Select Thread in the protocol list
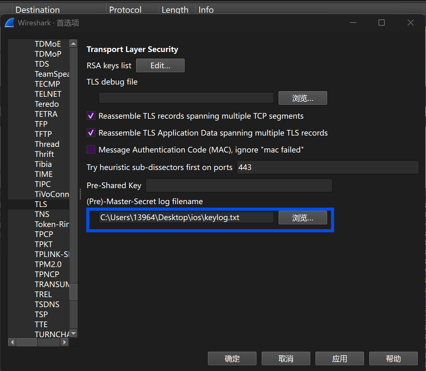This screenshot has height=371, width=426. point(47,144)
